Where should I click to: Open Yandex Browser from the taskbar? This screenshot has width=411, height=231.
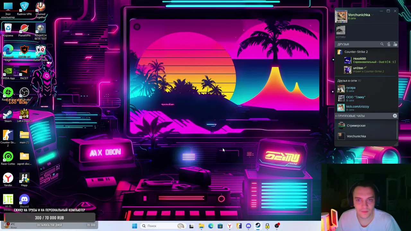click(230, 226)
